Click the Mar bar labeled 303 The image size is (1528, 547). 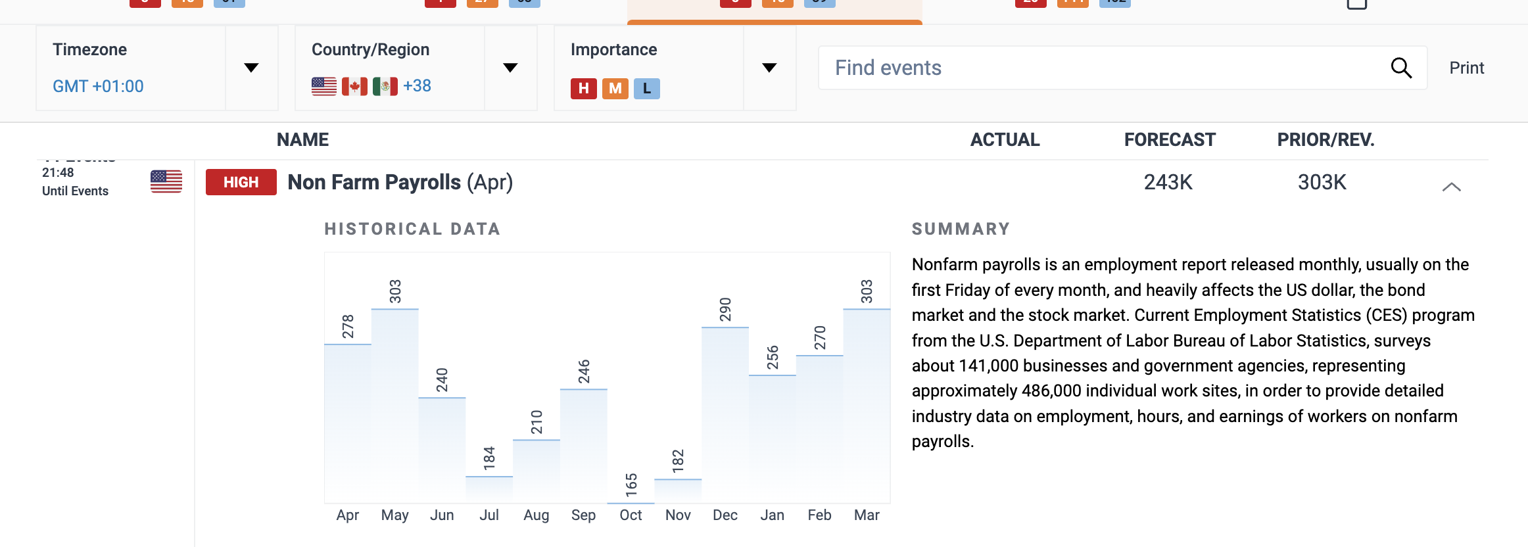point(867,406)
